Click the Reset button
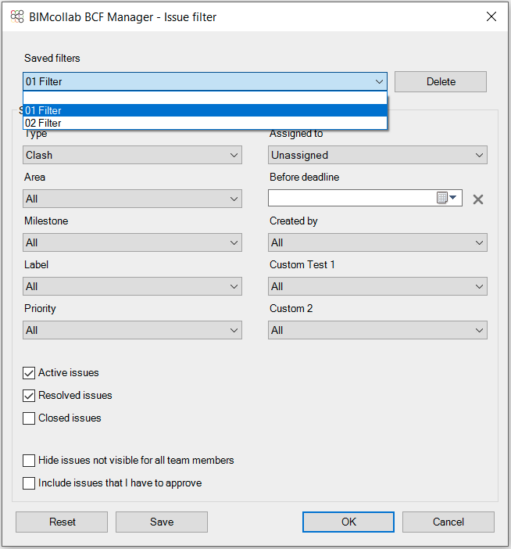The width and height of the screenshot is (511, 549). (x=62, y=522)
